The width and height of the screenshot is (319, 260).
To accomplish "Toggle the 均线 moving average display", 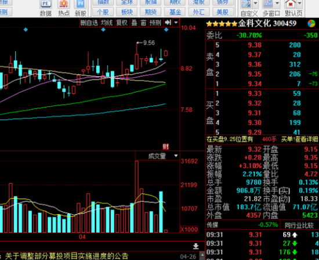I will tap(107, 23).
